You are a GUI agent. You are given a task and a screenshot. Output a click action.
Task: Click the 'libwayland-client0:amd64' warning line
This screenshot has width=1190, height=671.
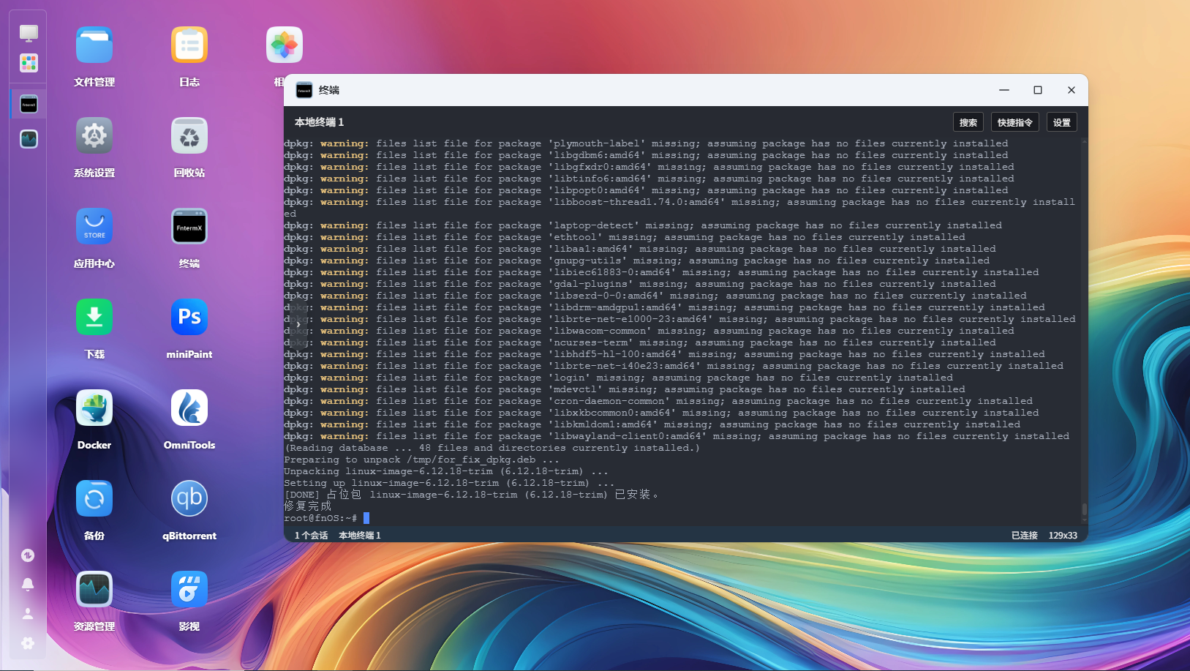[677, 436]
